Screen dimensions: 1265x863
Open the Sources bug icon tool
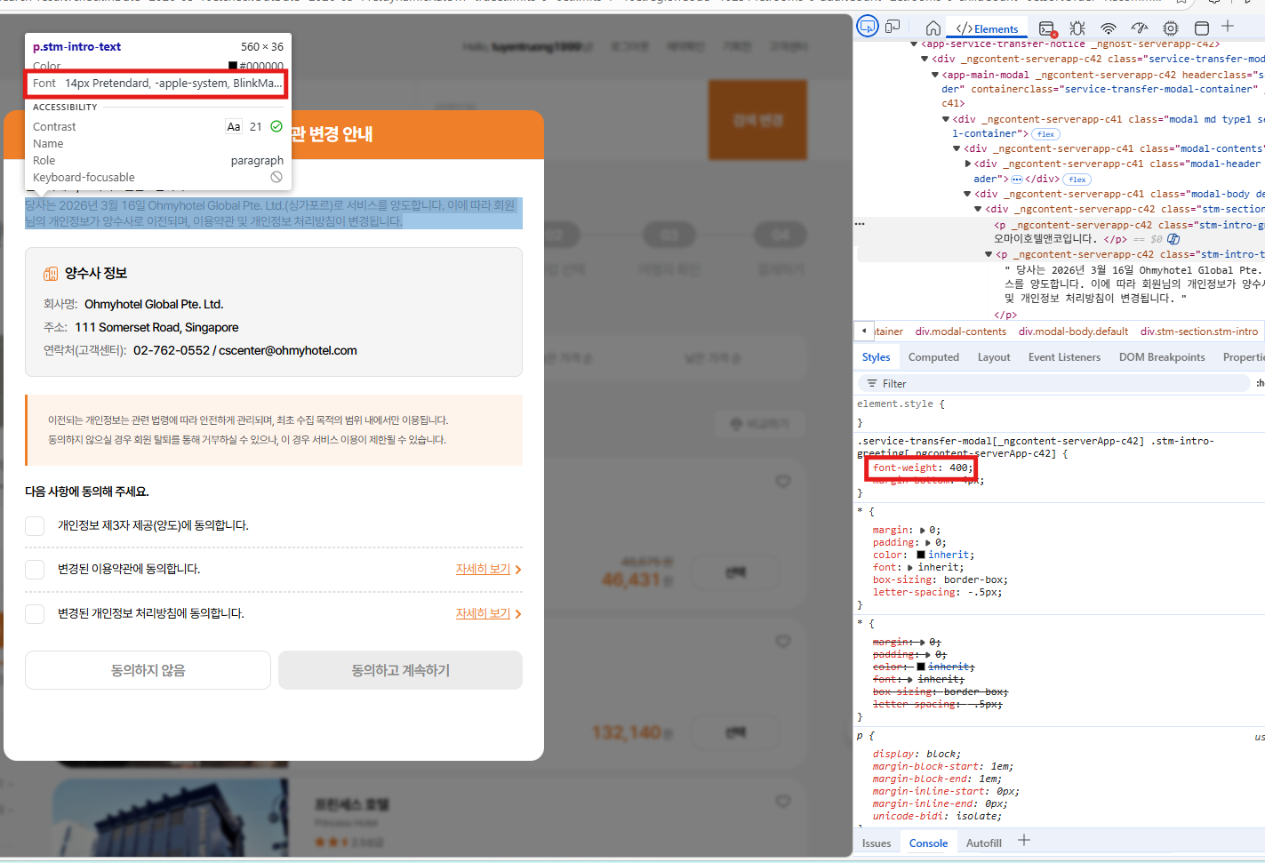pyautogui.click(x=1077, y=28)
